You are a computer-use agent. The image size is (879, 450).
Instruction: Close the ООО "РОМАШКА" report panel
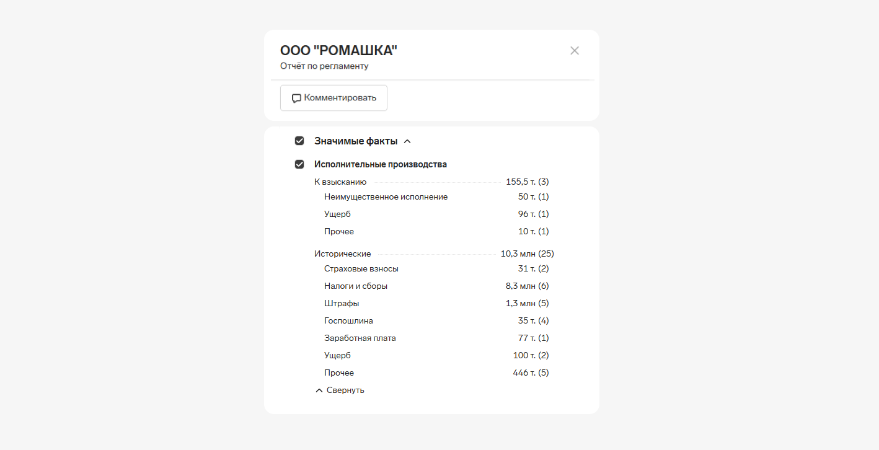[x=575, y=51]
